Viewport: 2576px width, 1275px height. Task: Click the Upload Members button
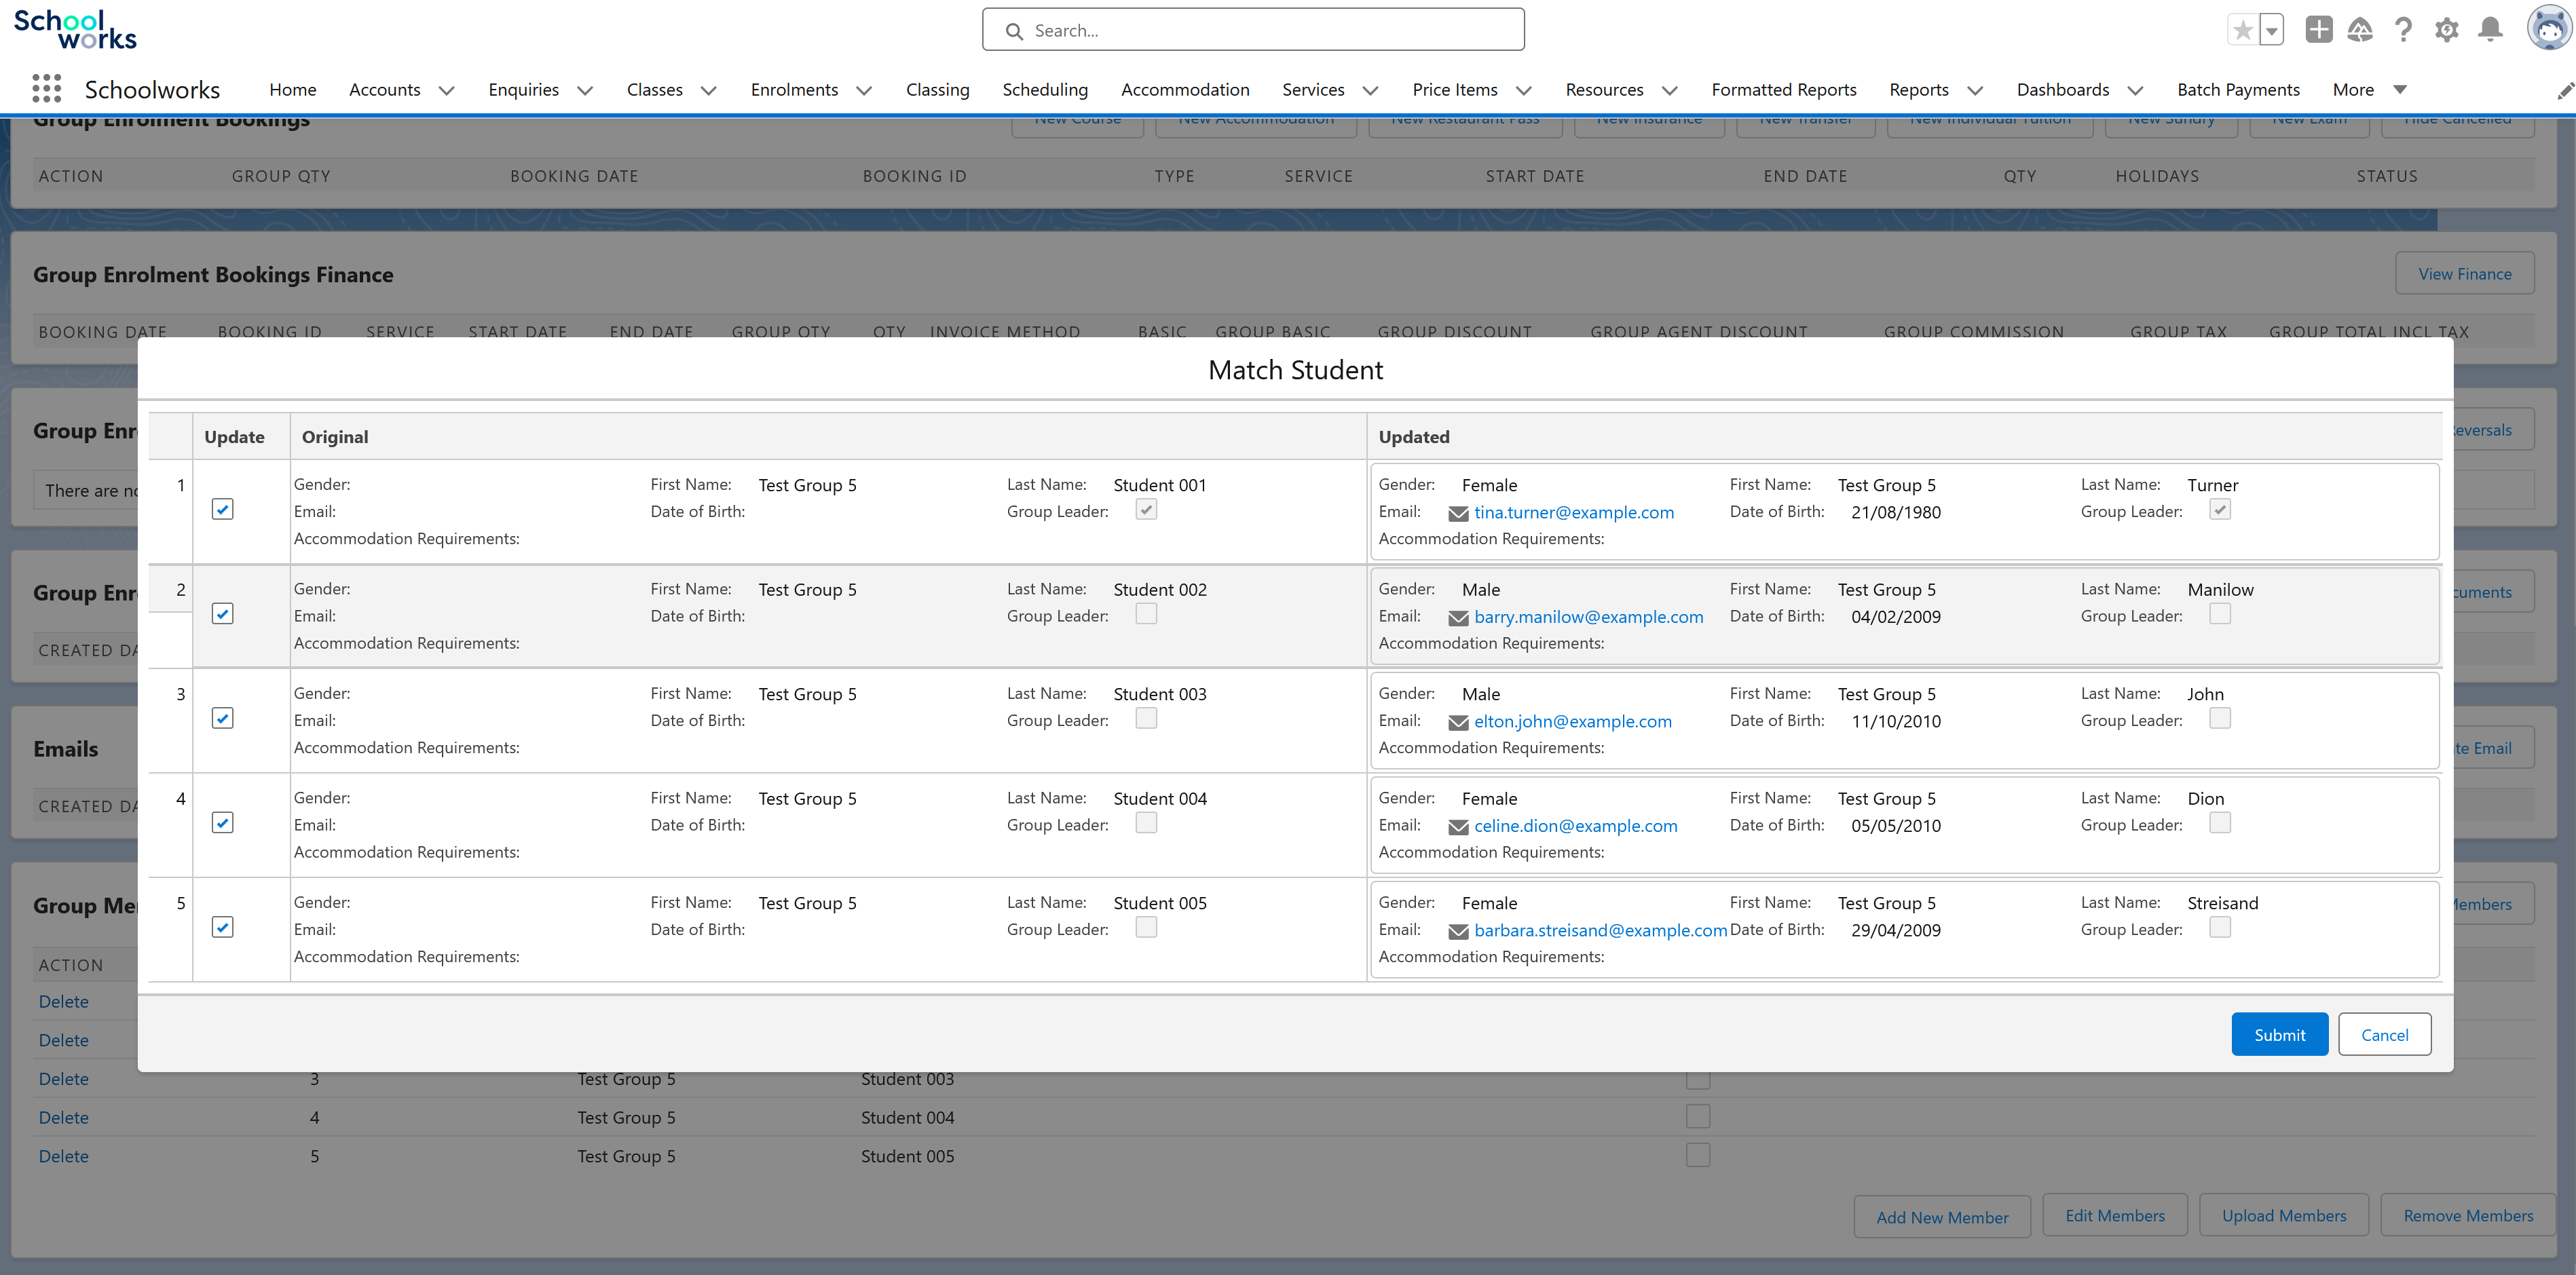pyautogui.click(x=2284, y=1215)
